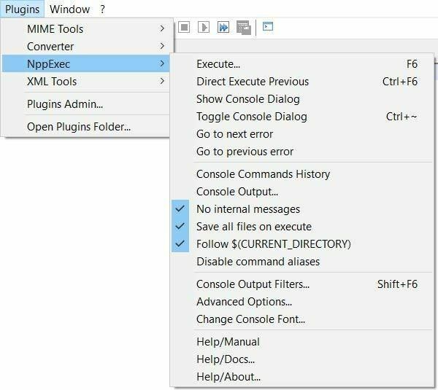Open Plugins Admin...
Viewport: 438px width, 390px height.
86,104
